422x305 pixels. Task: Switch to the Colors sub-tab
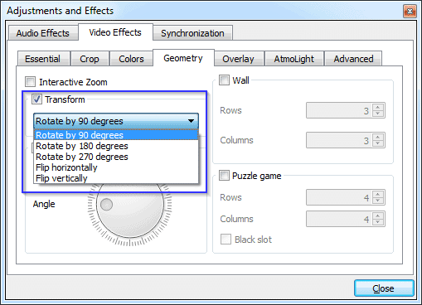tap(131, 59)
